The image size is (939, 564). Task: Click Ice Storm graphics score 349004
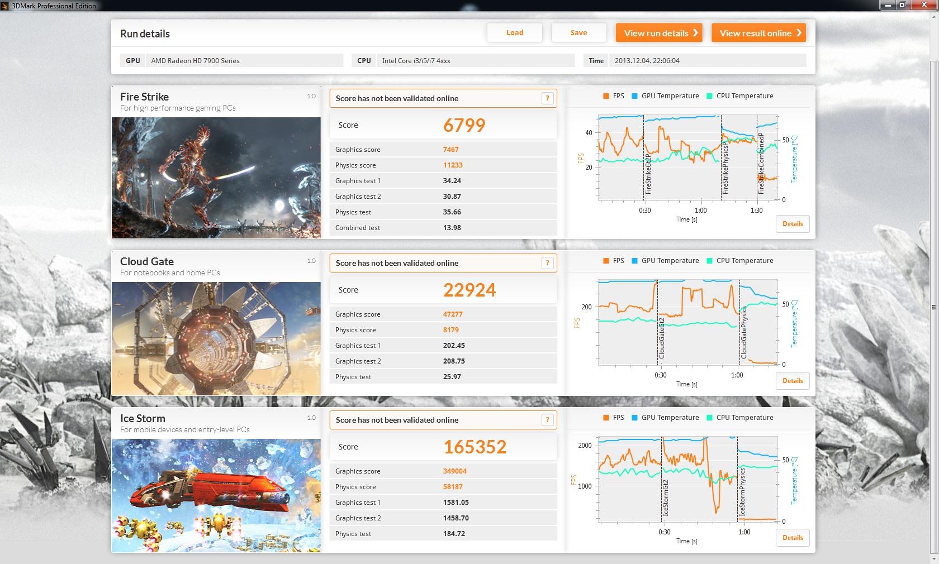pyautogui.click(x=454, y=471)
